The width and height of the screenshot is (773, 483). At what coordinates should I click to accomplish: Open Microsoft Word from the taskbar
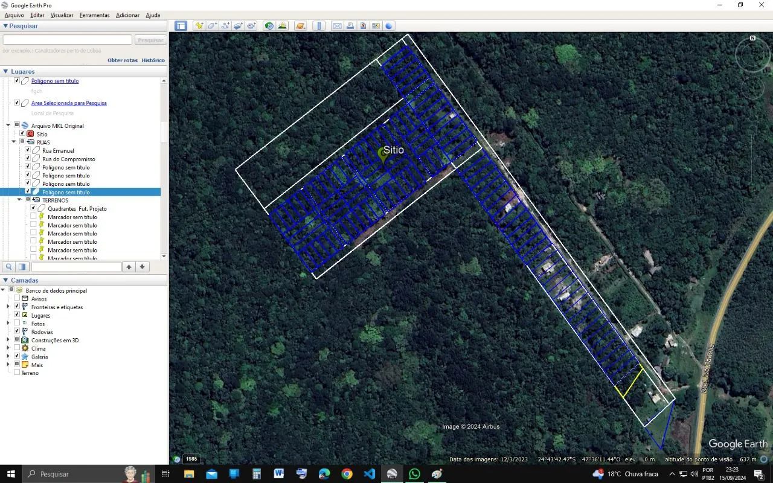coord(278,474)
